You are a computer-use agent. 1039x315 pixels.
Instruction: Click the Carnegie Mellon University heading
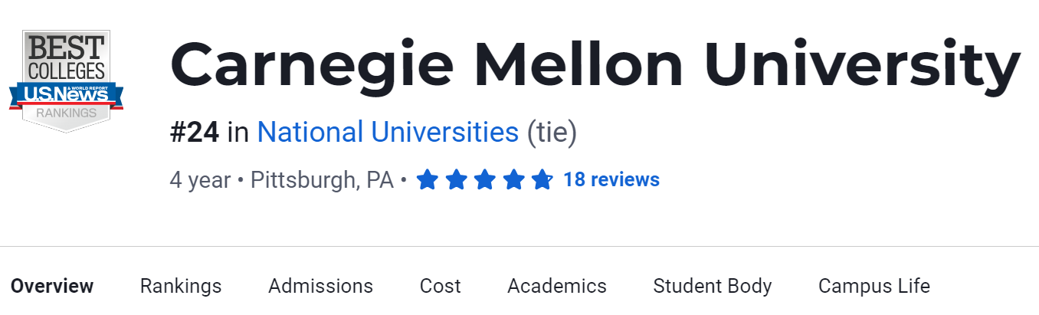pyautogui.click(x=595, y=64)
